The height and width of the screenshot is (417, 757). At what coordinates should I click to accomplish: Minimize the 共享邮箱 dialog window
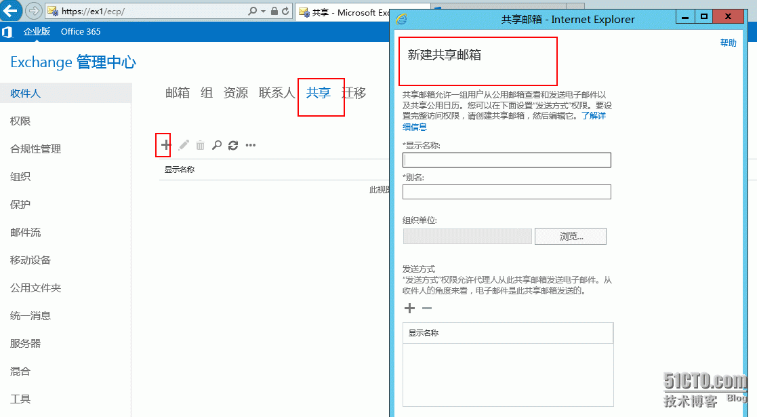(x=685, y=17)
